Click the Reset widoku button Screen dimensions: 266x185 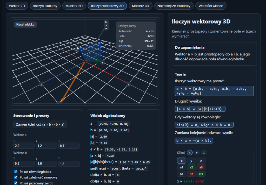tap(25, 25)
